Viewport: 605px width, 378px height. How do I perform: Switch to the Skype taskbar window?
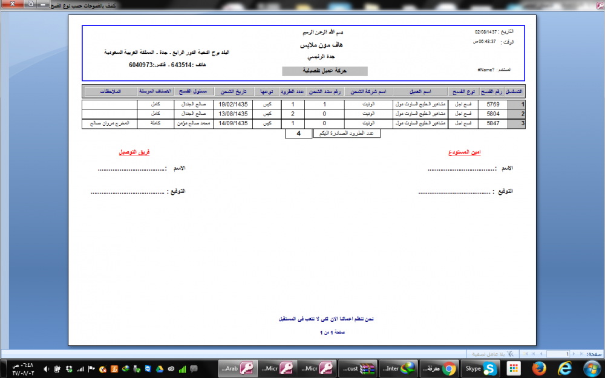[480, 368]
